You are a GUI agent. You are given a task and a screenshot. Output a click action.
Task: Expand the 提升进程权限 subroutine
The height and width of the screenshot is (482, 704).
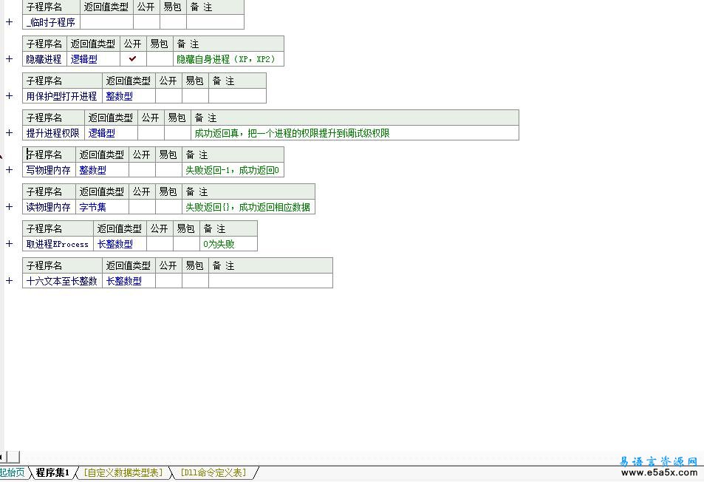point(9,133)
